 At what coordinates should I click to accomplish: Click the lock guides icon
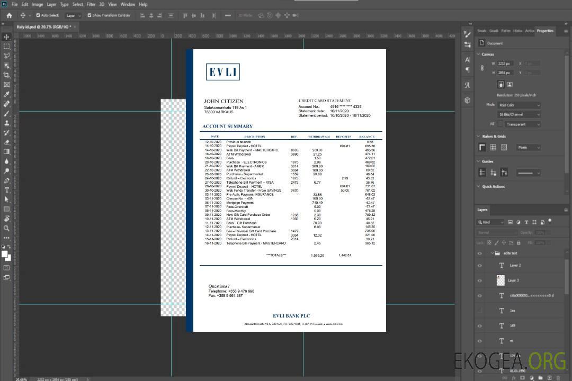(x=493, y=173)
